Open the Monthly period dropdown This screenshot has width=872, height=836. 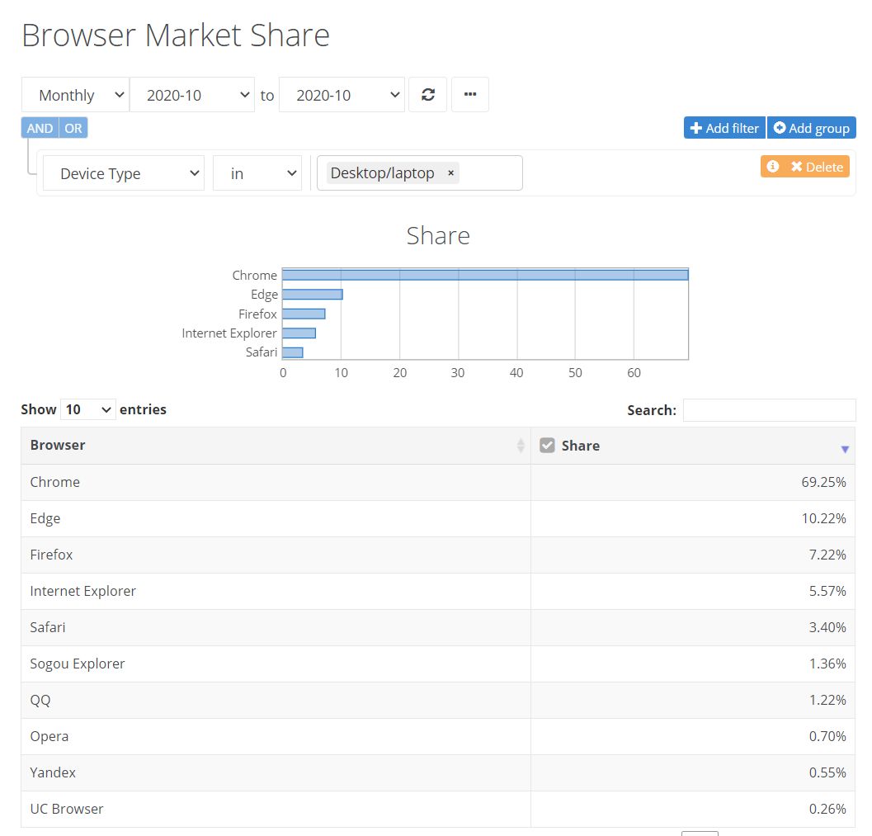tap(74, 94)
